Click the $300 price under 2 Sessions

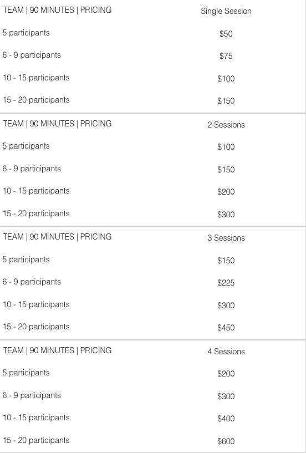[x=226, y=215]
